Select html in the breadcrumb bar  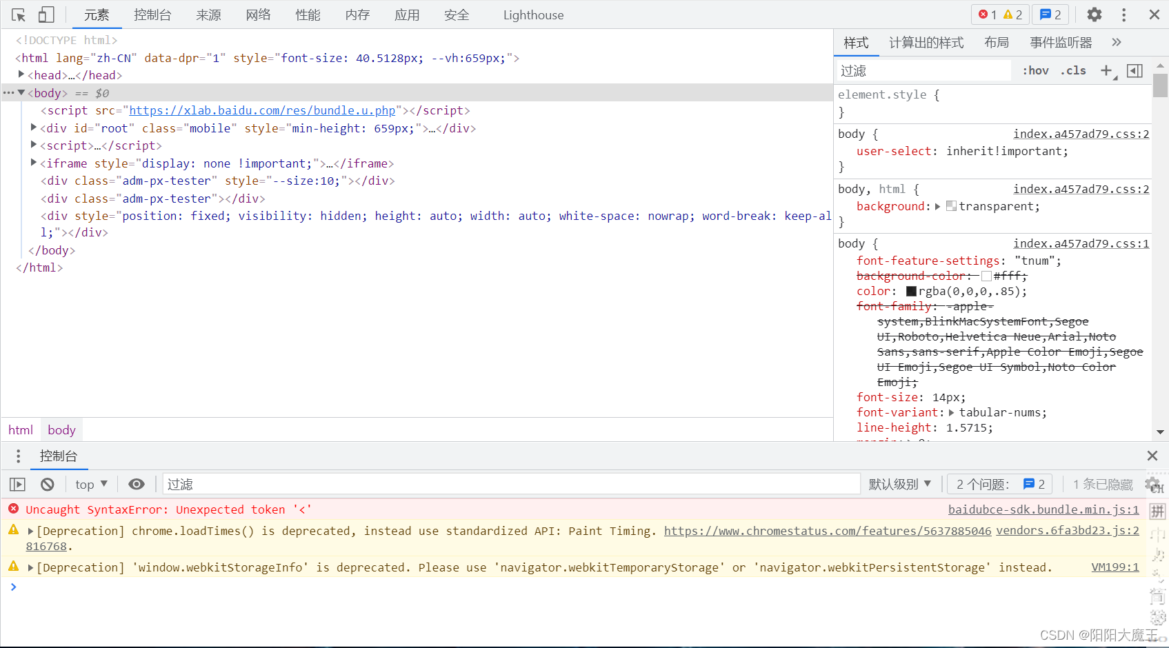[x=21, y=429]
